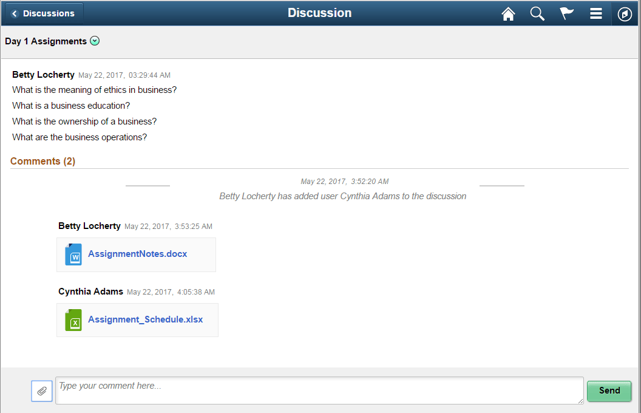Open global Search in the navigation bar

coord(537,13)
